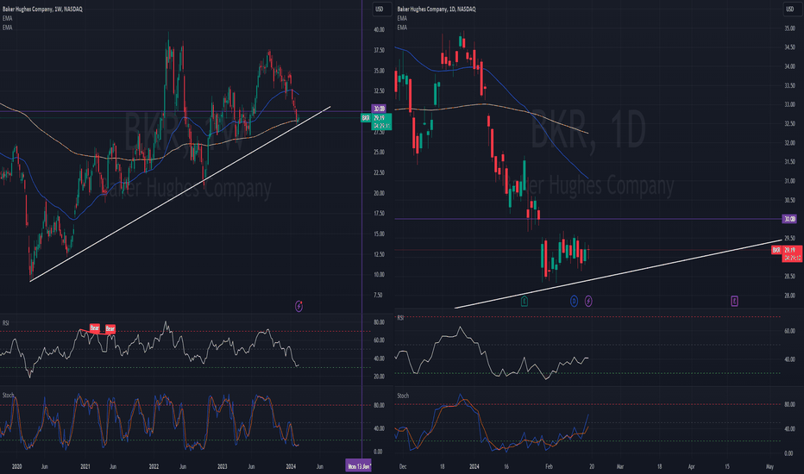Screen dimensions: 804x474
Task: Click the purple 30.00 price label on weekly axis
Action: [379, 109]
